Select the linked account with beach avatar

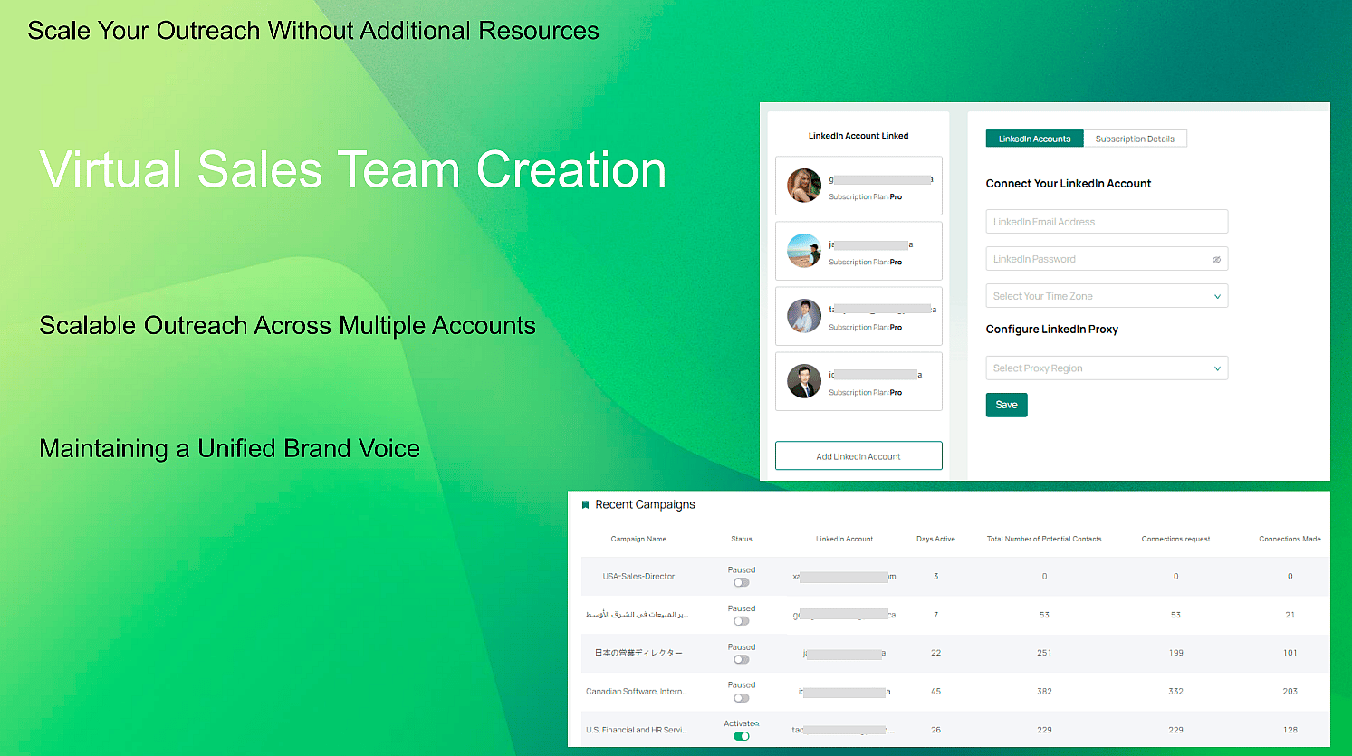858,251
